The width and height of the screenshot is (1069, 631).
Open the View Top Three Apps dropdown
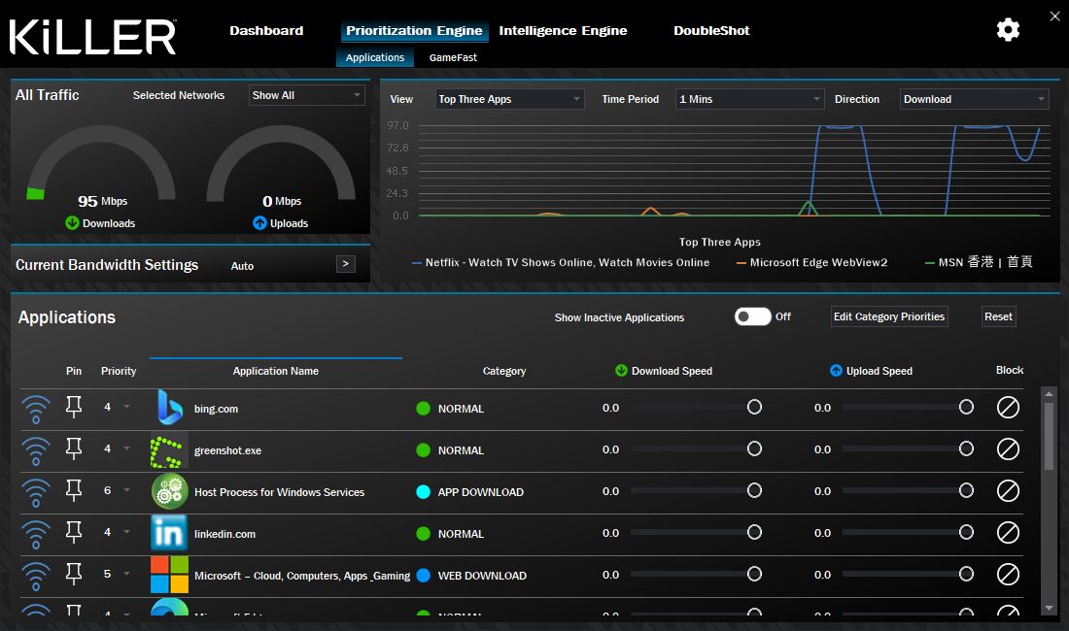(x=510, y=99)
